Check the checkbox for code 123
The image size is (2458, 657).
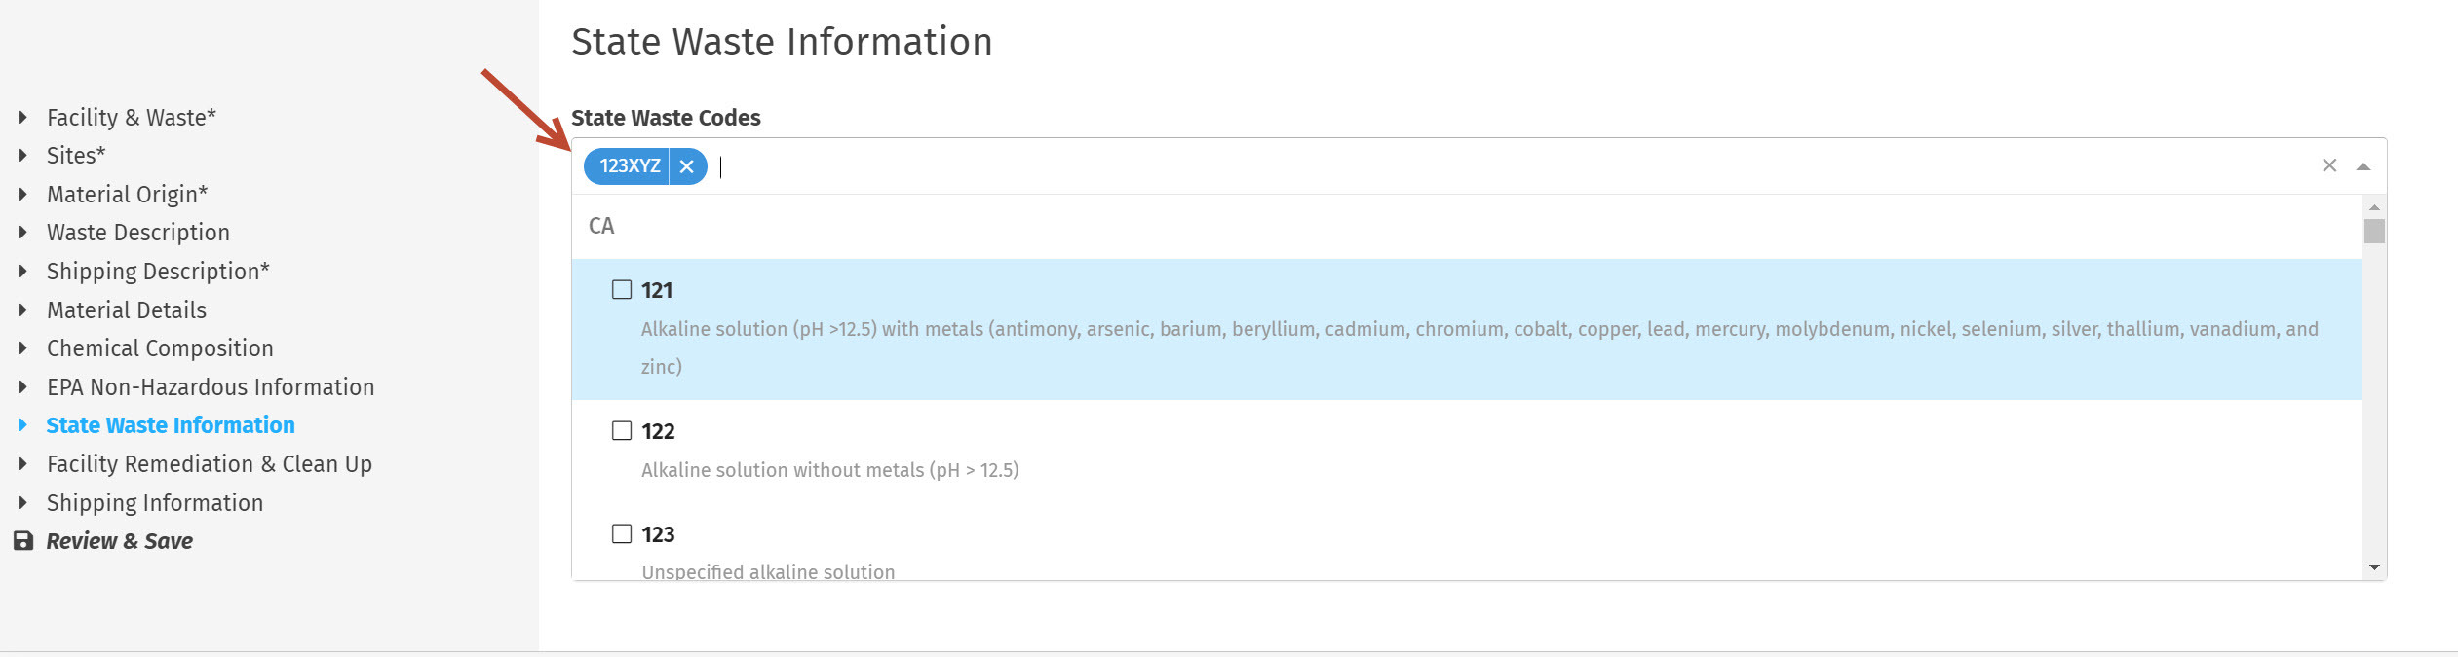click(x=621, y=533)
